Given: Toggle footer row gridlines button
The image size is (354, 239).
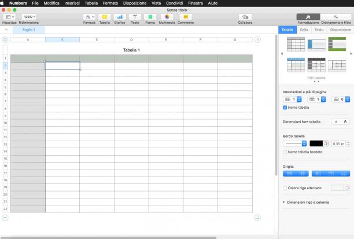Looking at the screenshot, I should click(x=344, y=174).
